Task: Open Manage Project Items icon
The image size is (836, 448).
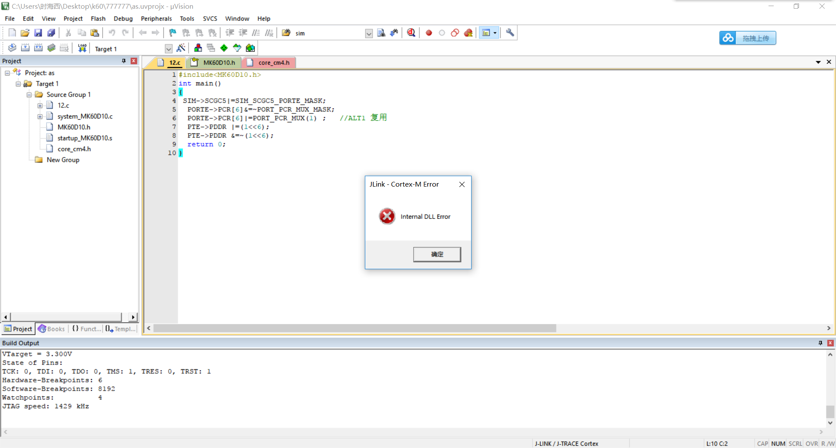Action: [198, 48]
